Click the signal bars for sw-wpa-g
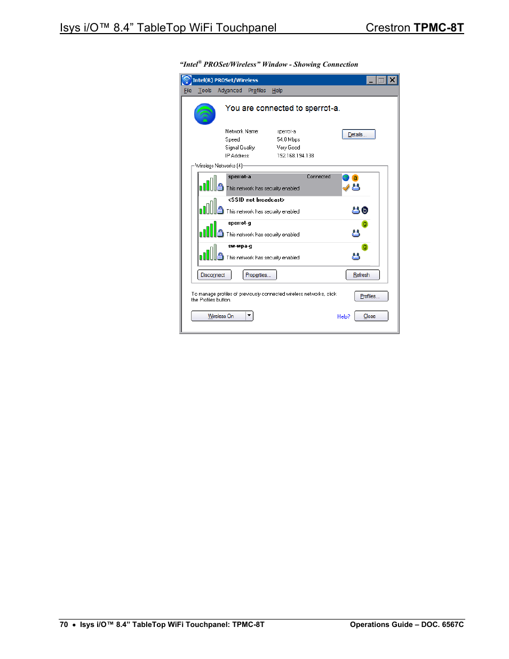509x659 pixels. click(x=208, y=252)
